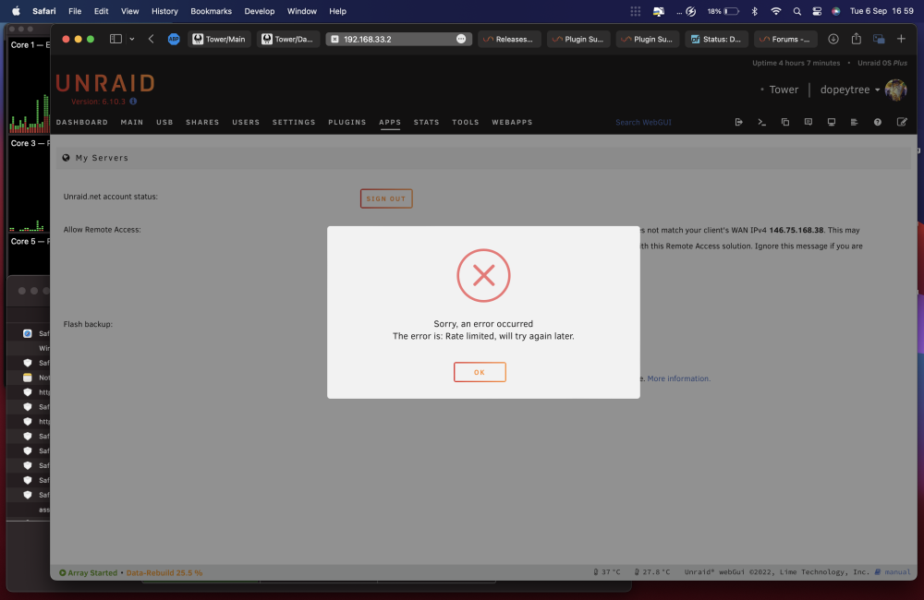
Task: Open the USERS tab
Action: (246, 123)
